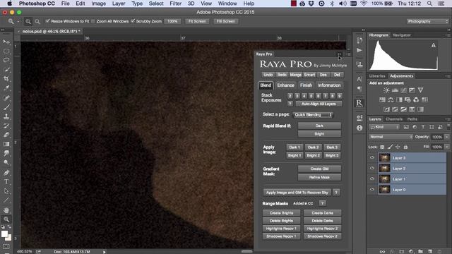Open the layer blend mode Normal dropdown

(x=391, y=137)
